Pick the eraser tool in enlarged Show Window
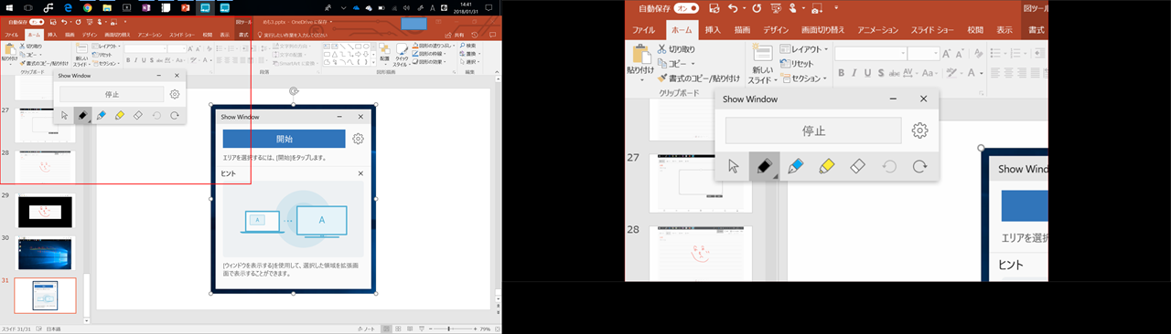 point(858,166)
